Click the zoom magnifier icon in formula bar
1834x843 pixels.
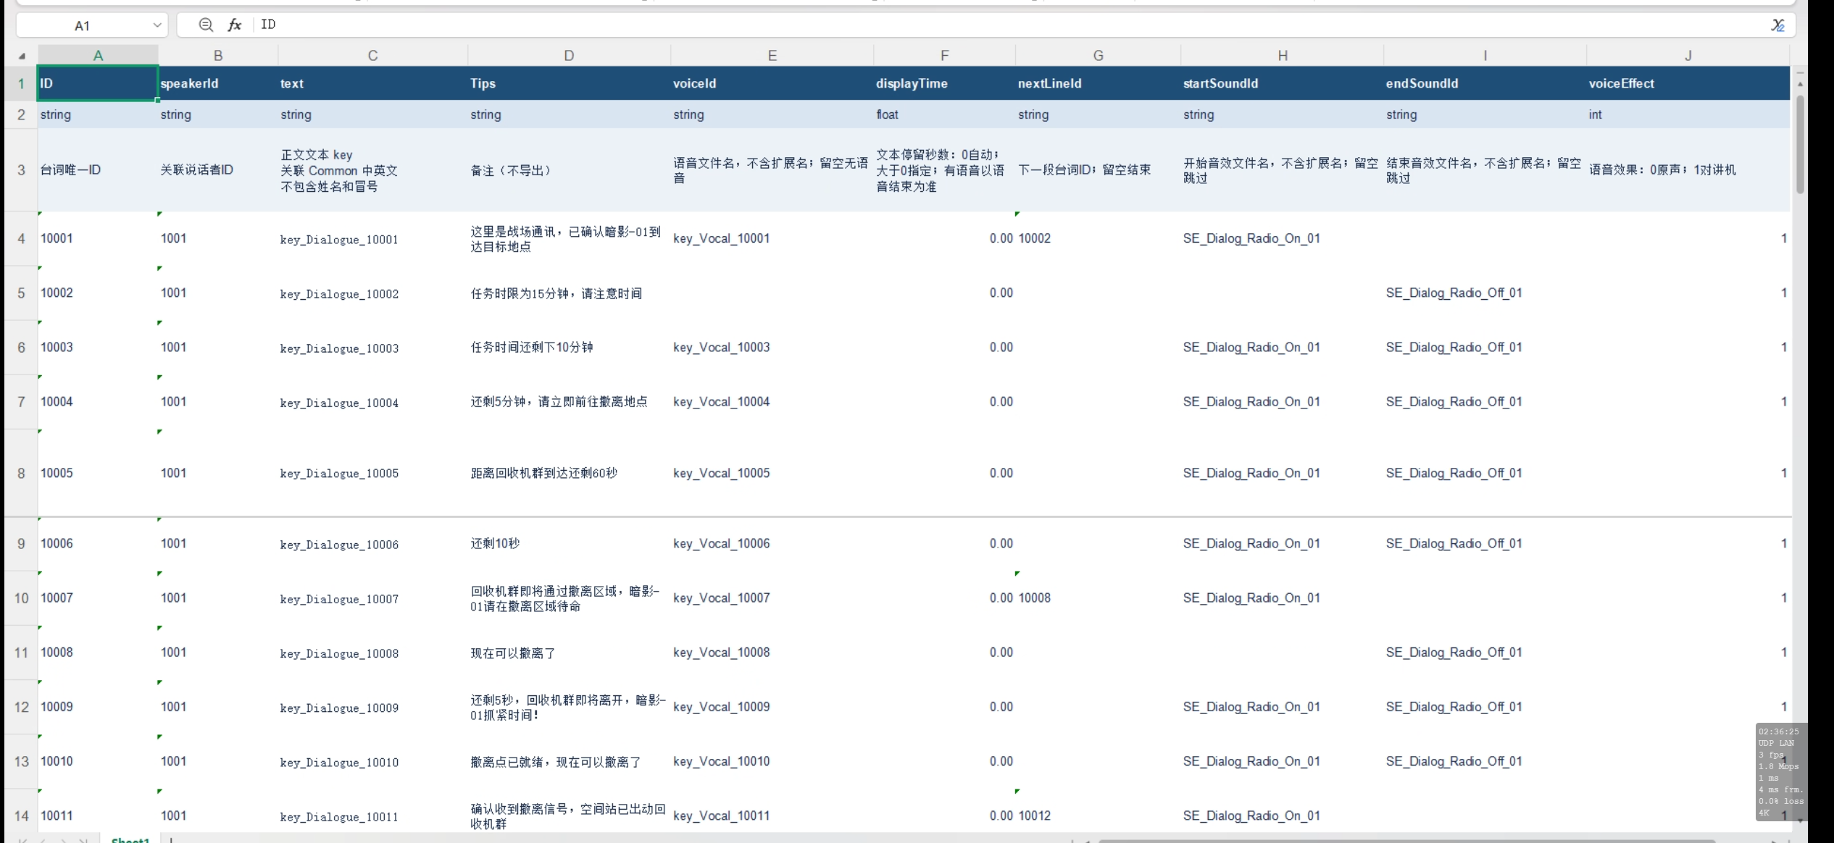pos(206,25)
